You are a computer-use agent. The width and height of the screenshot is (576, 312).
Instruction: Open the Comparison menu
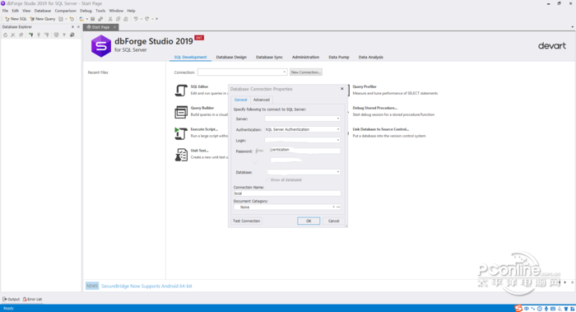[x=65, y=11]
